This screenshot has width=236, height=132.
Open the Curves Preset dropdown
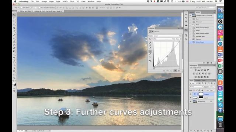(167, 36)
